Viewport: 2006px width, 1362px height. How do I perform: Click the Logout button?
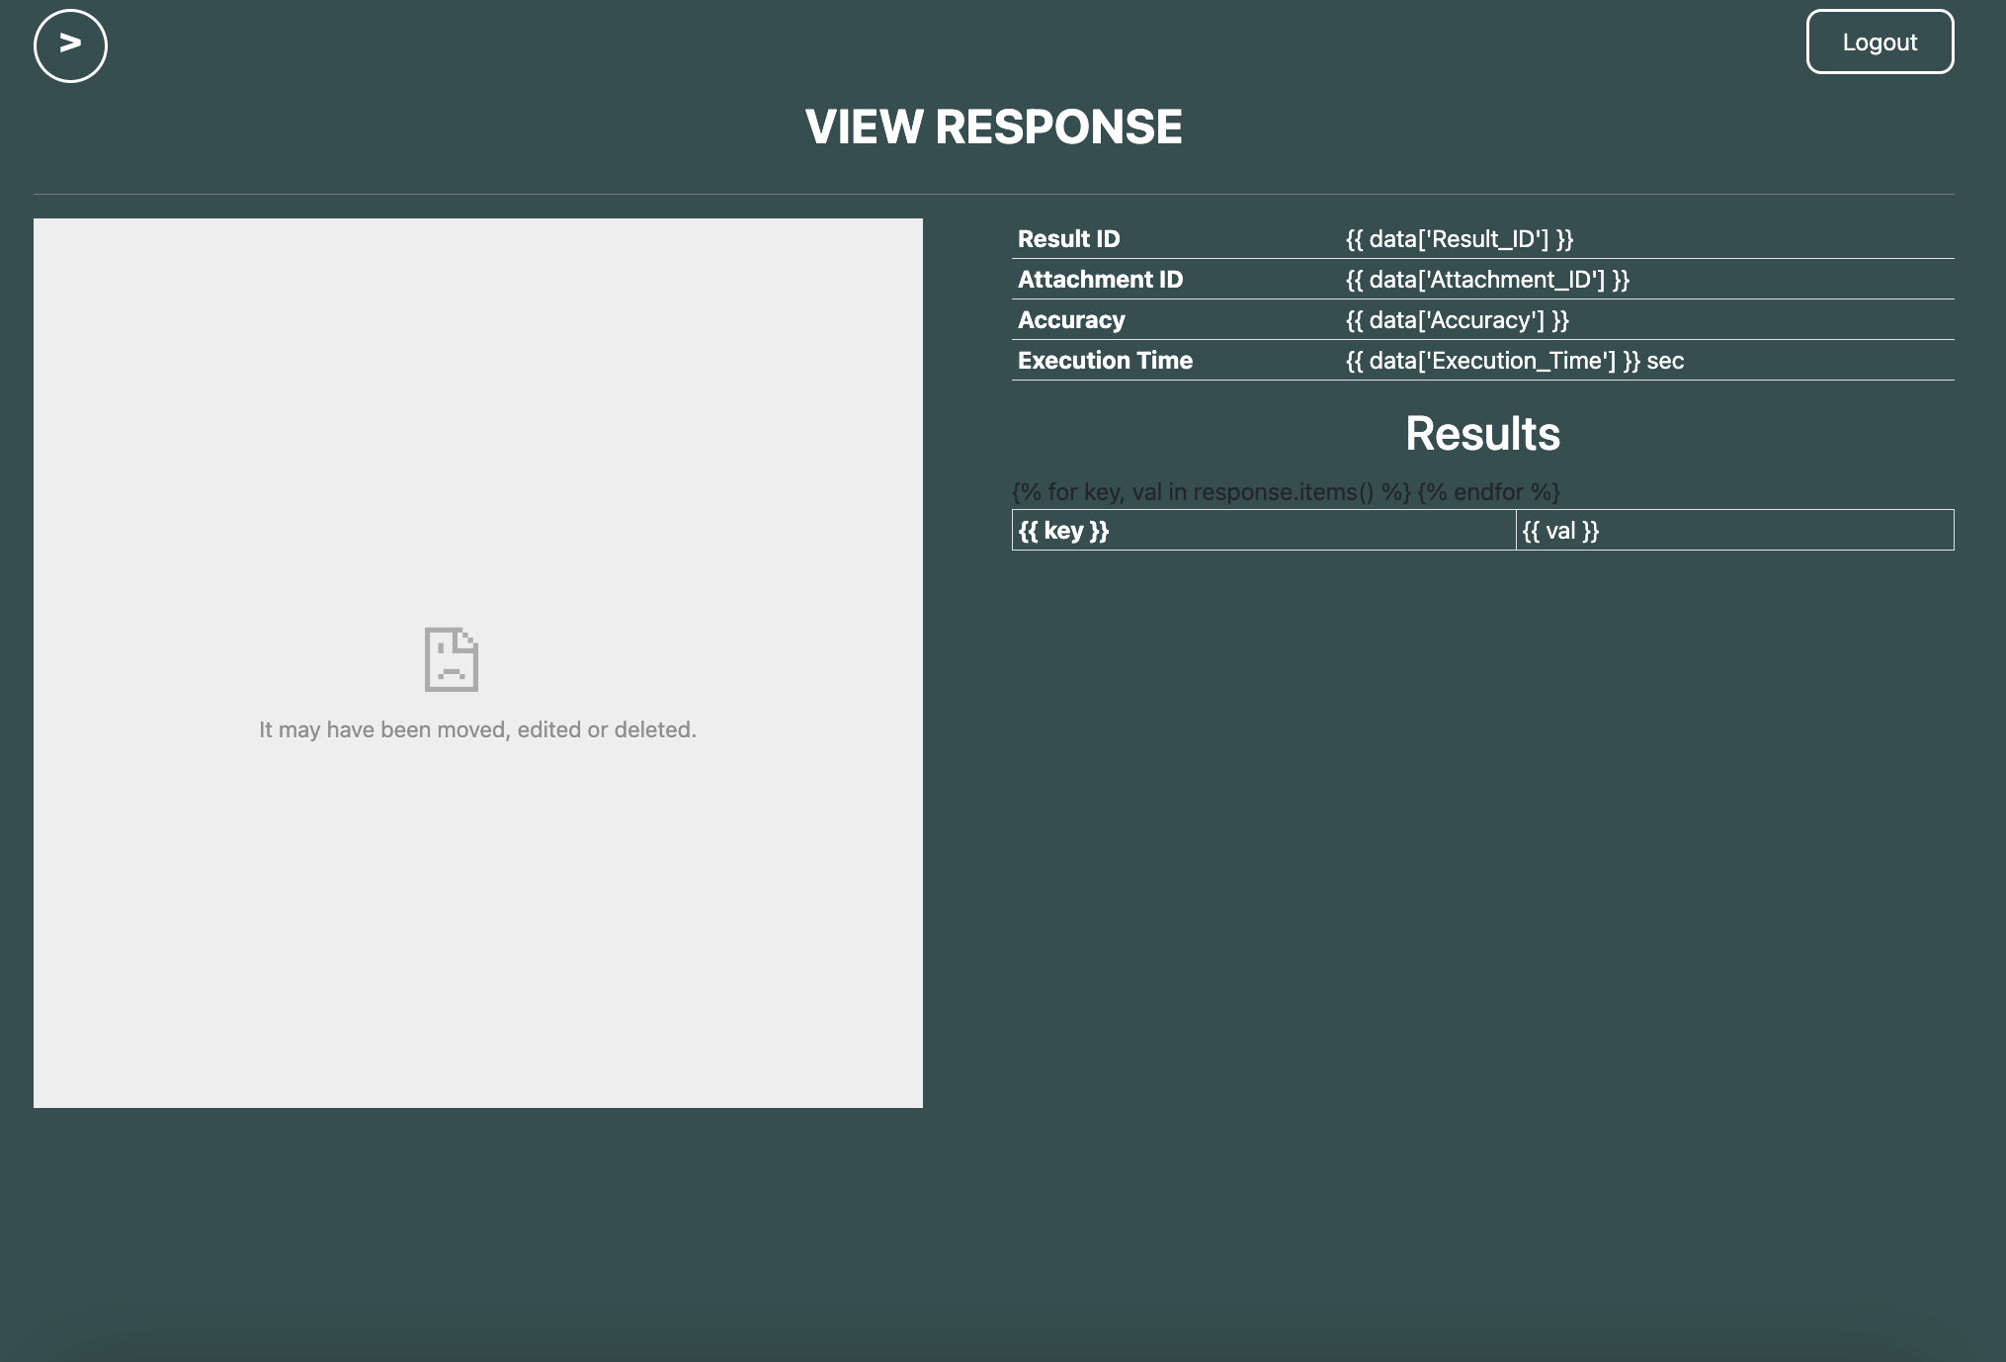[1880, 42]
